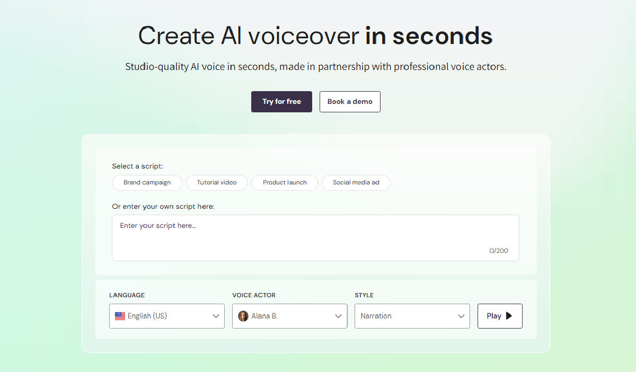This screenshot has height=372, width=636.
Task: Focus the Enter your script text area
Action: coord(315,238)
